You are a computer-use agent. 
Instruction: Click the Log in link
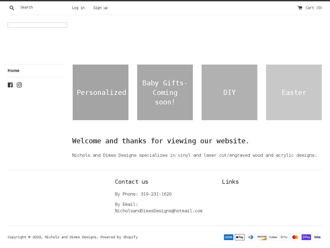click(x=78, y=8)
